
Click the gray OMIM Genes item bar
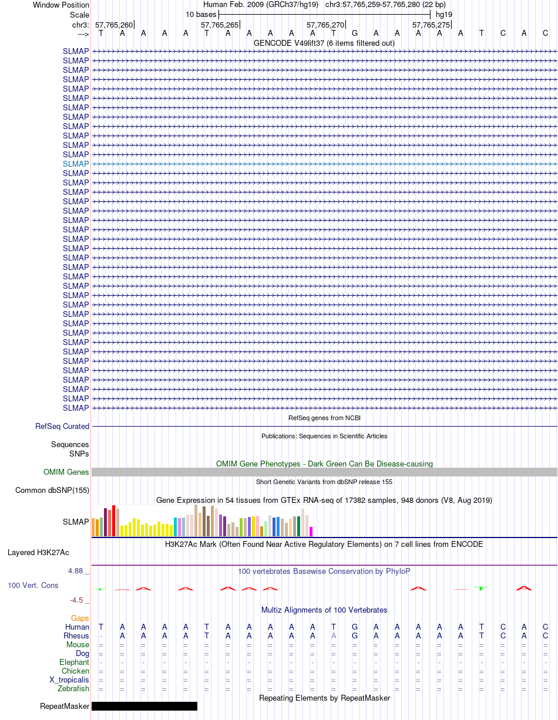click(x=324, y=472)
